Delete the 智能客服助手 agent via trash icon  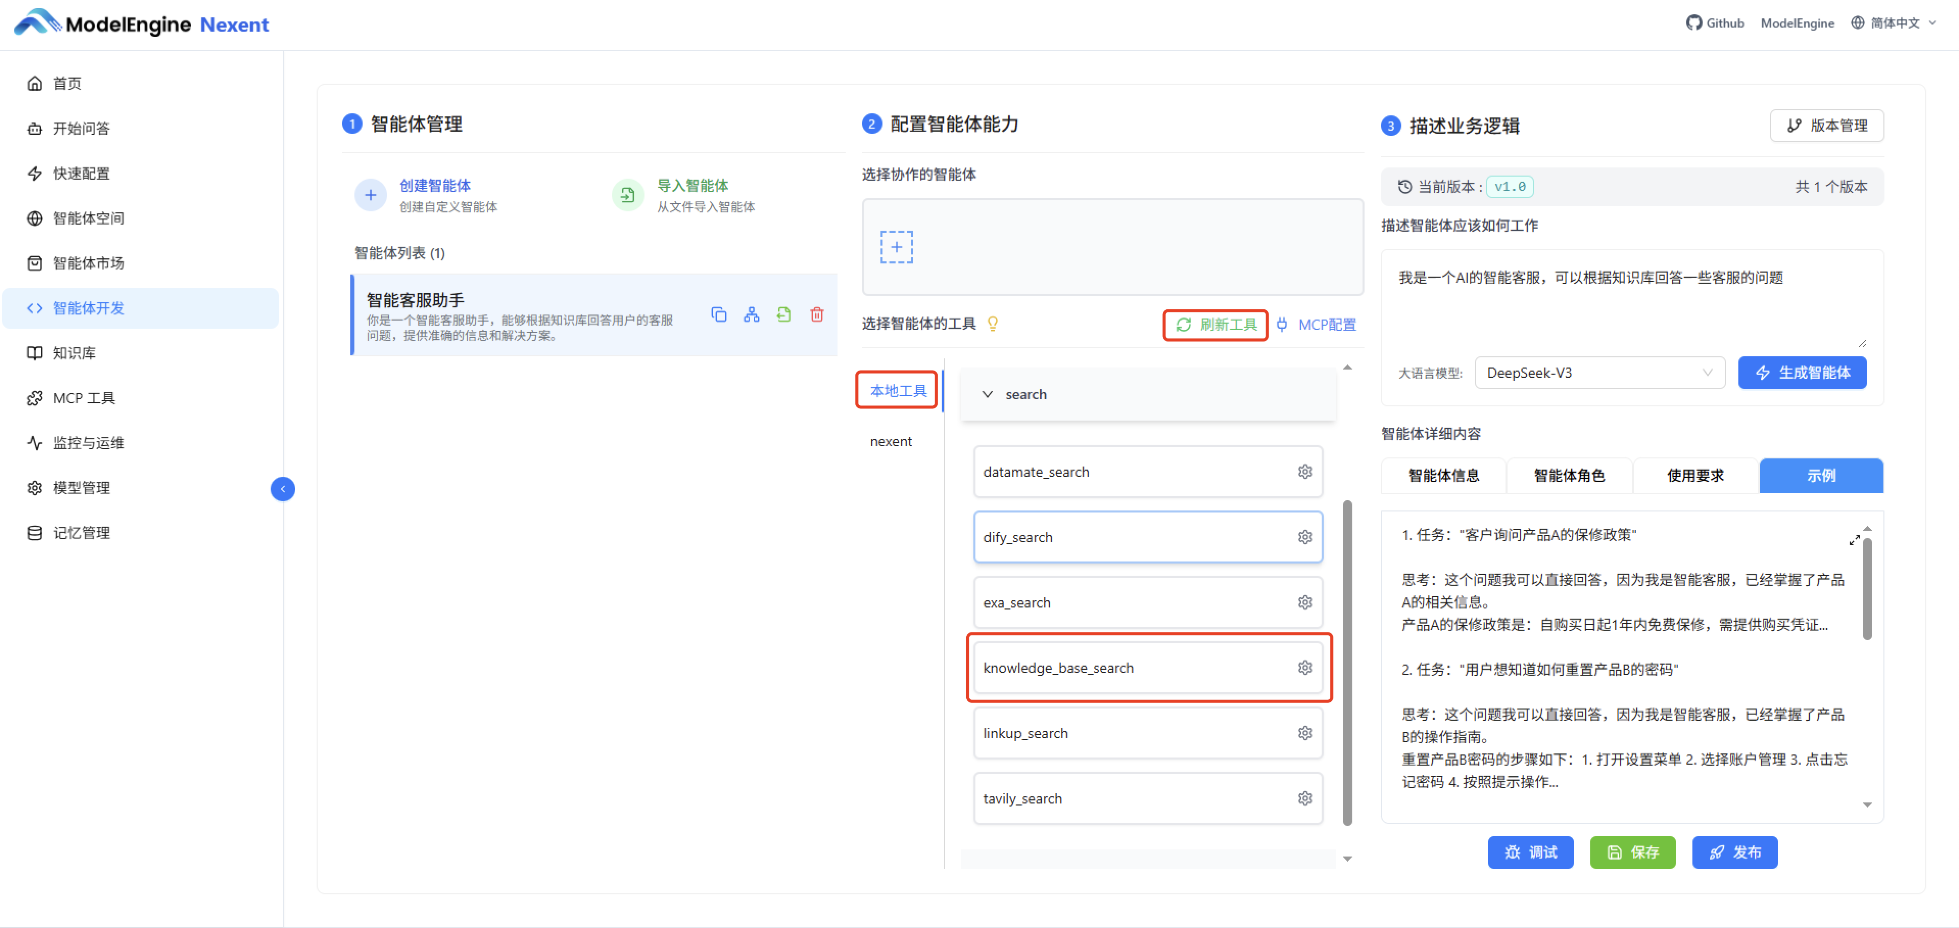pos(817,314)
